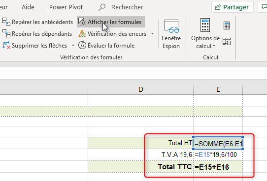Viewport: 267px width, 181px height.
Task: Click the Supprimer les flèches icon
Action: coord(6,46)
